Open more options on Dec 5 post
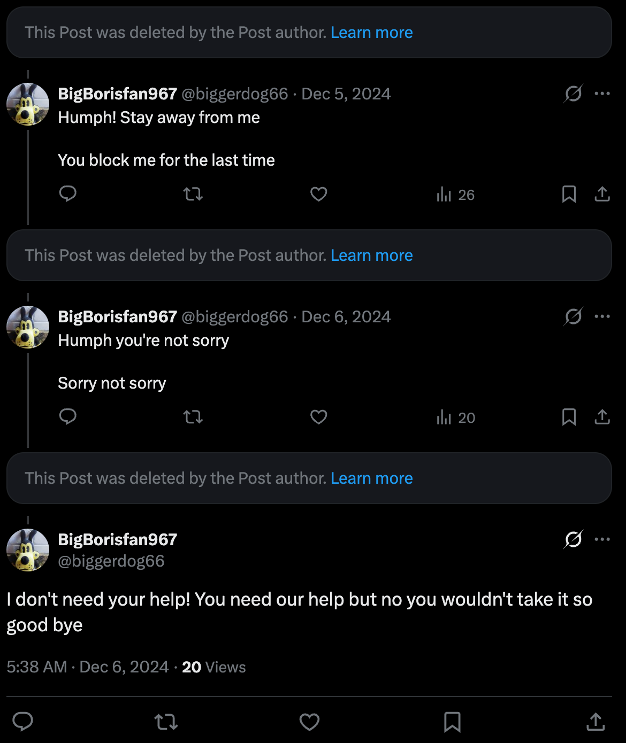The height and width of the screenshot is (743, 626). pyautogui.click(x=602, y=94)
